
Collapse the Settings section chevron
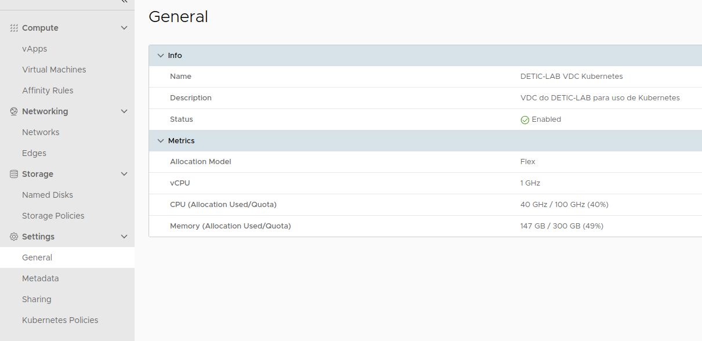coord(124,237)
